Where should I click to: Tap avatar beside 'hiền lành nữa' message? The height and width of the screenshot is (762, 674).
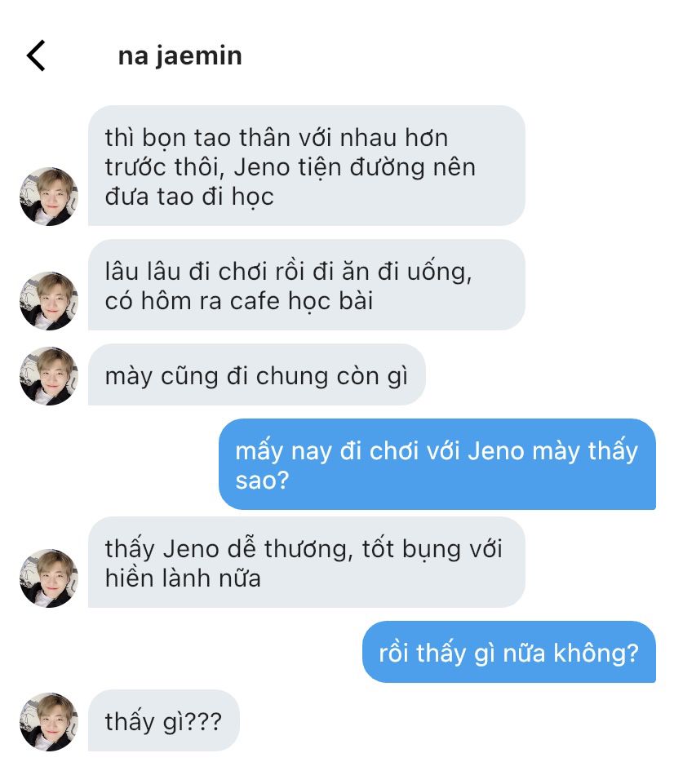[49, 578]
